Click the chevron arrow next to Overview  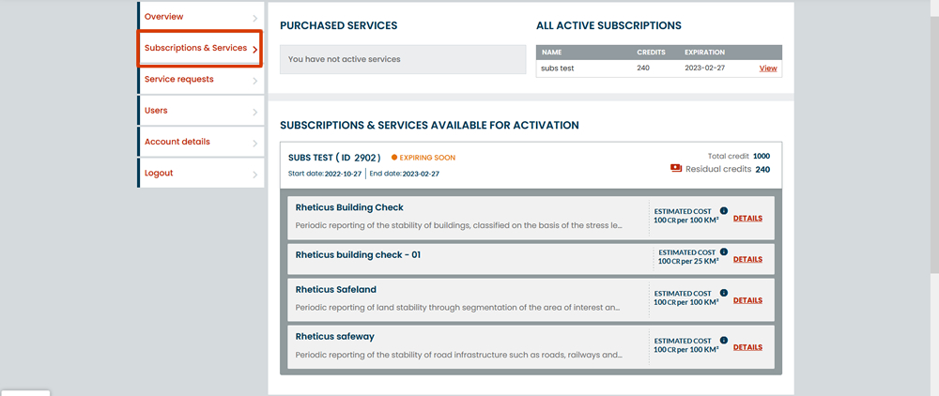255,19
